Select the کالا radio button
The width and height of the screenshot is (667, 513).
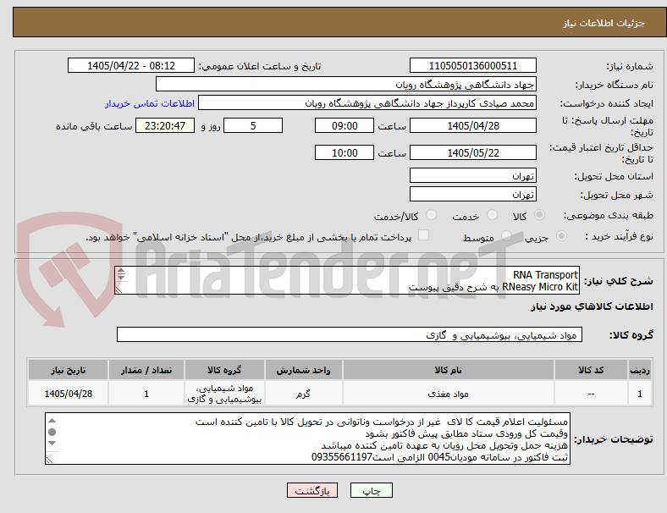click(x=539, y=215)
